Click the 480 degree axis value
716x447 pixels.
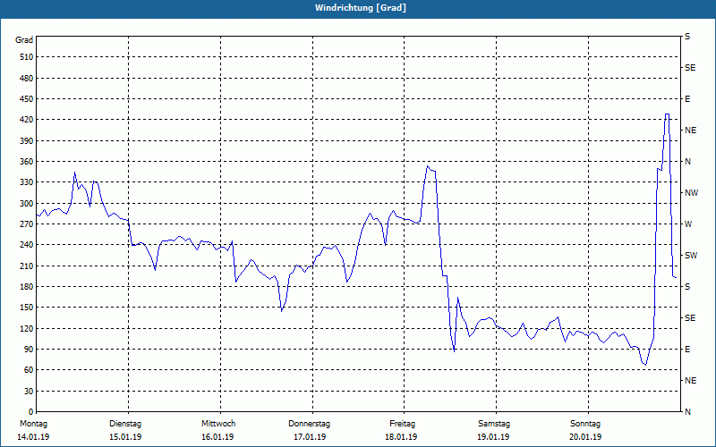27,79
